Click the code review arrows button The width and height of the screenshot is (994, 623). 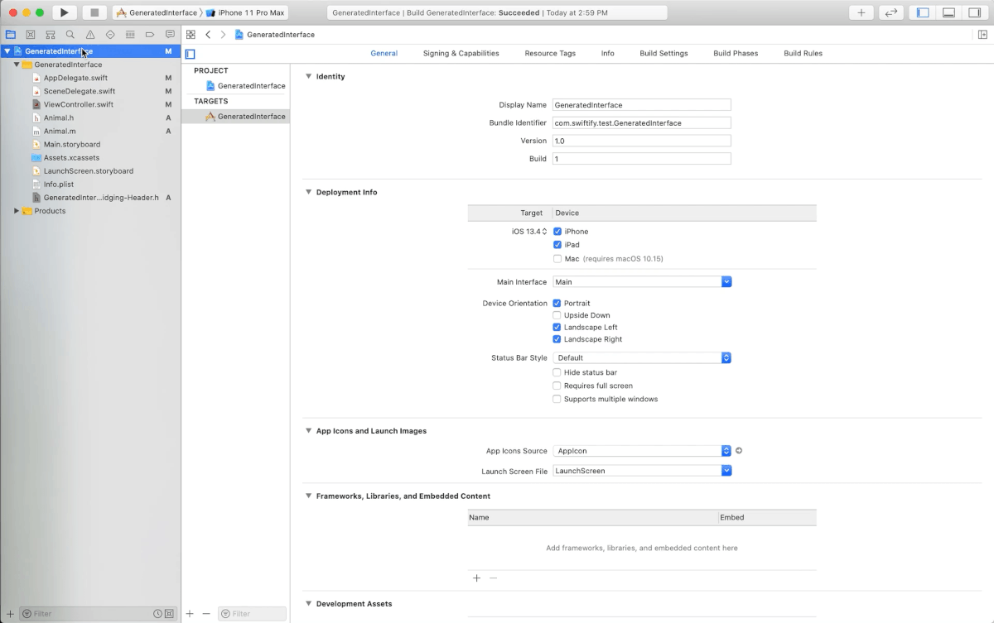coord(891,12)
